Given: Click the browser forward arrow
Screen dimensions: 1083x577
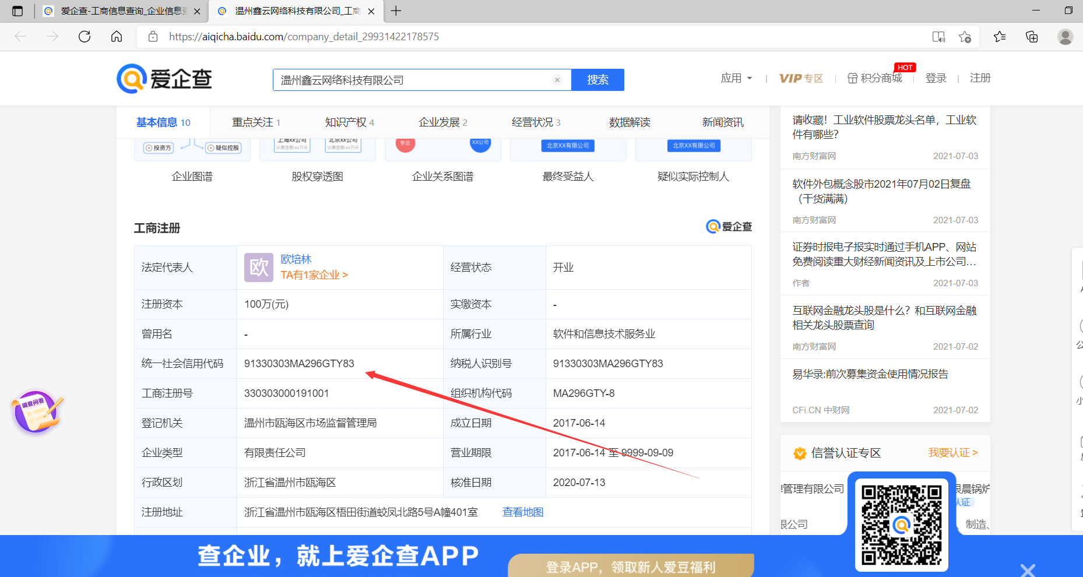Looking at the screenshot, I should tap(52, 37).
